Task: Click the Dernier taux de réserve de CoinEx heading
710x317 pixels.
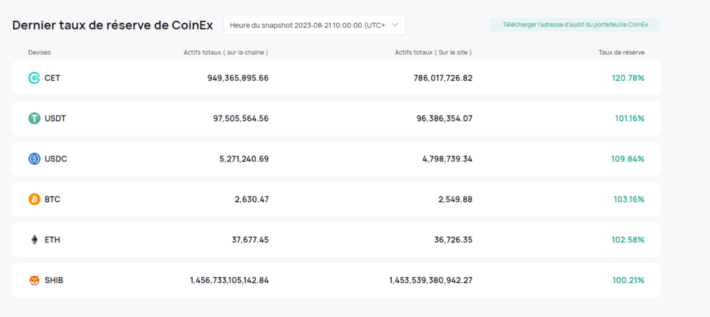Action: coord(113,26)
